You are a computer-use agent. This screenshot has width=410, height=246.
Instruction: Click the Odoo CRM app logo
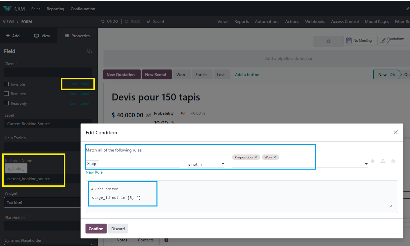tap(7, 9)
